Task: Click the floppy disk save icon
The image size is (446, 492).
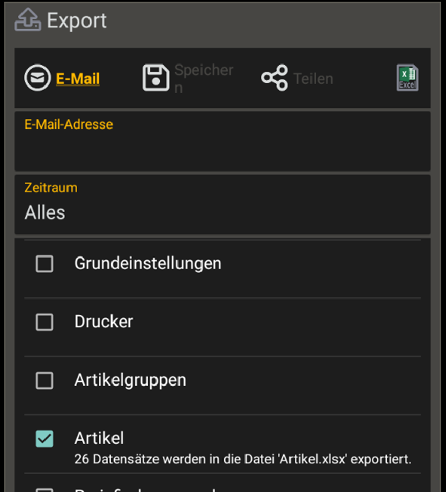Action: [155, 78]
